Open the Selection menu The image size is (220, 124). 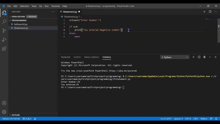click(24, 6)
